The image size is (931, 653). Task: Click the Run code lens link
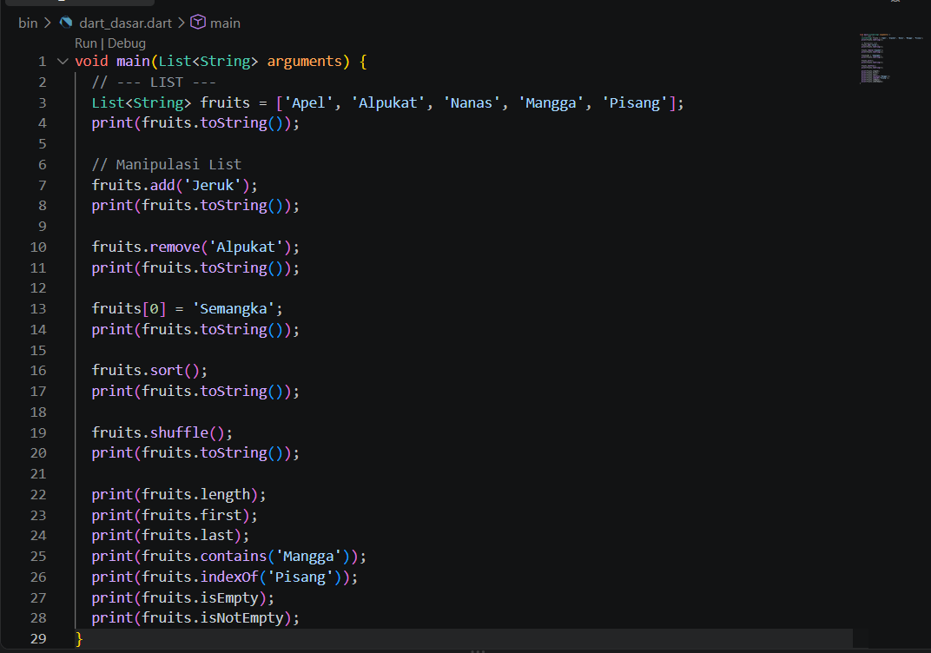pyautogui.click(x=85, y=43)
